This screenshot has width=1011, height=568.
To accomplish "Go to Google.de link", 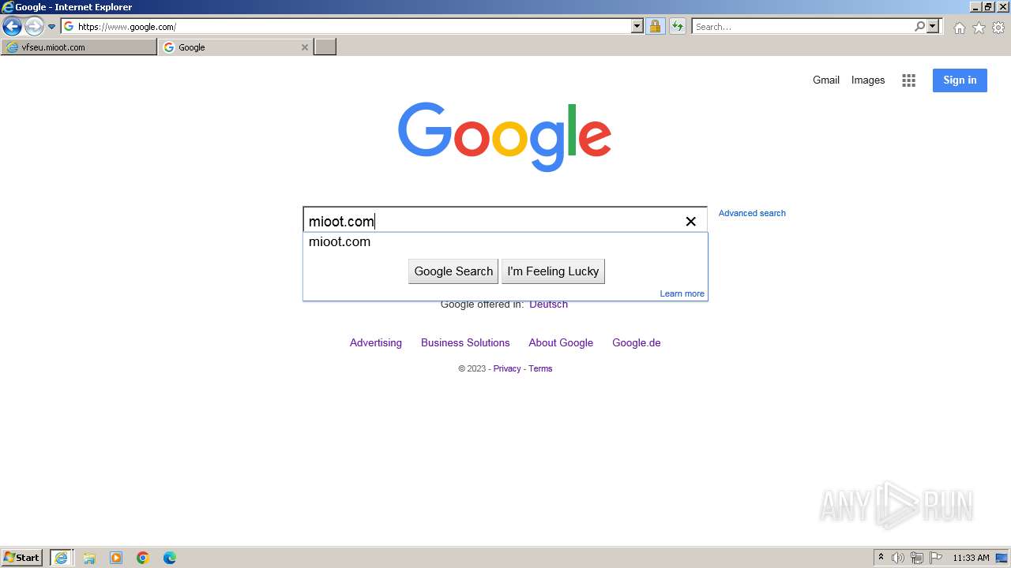I will [637, 342].
